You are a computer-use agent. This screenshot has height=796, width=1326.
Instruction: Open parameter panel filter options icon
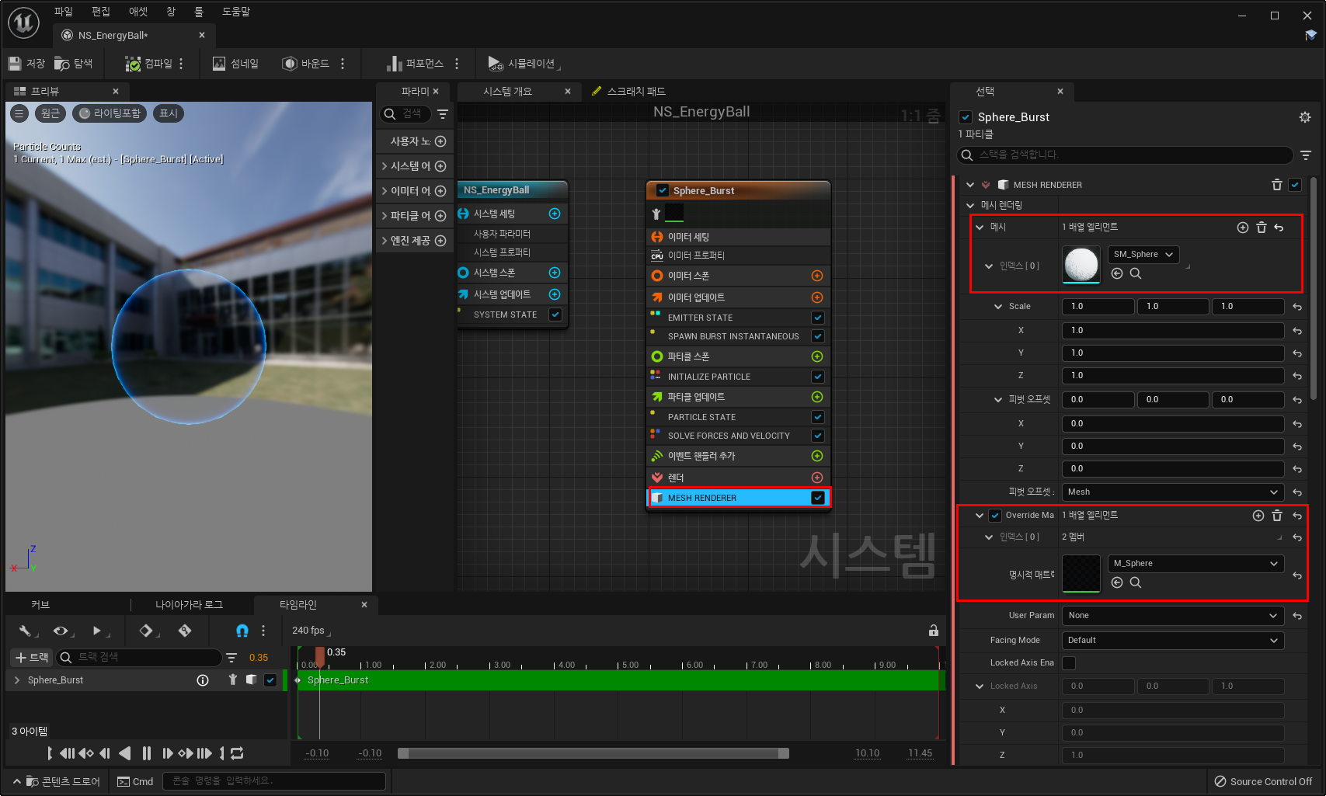coord(443,114)
